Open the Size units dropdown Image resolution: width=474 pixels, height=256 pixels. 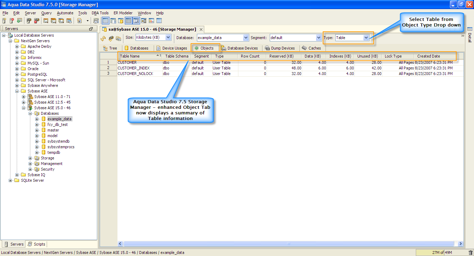coord(168,37)
